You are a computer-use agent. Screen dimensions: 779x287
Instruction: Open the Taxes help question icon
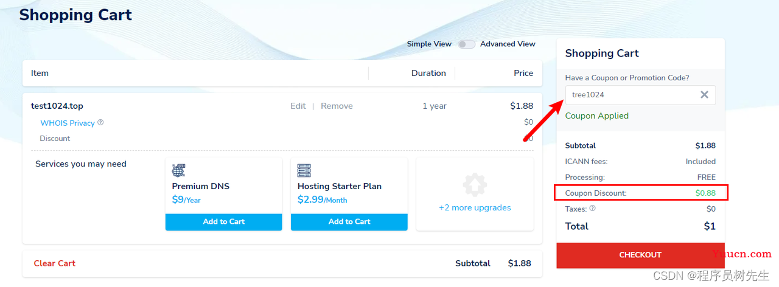(x=593, y=209)
